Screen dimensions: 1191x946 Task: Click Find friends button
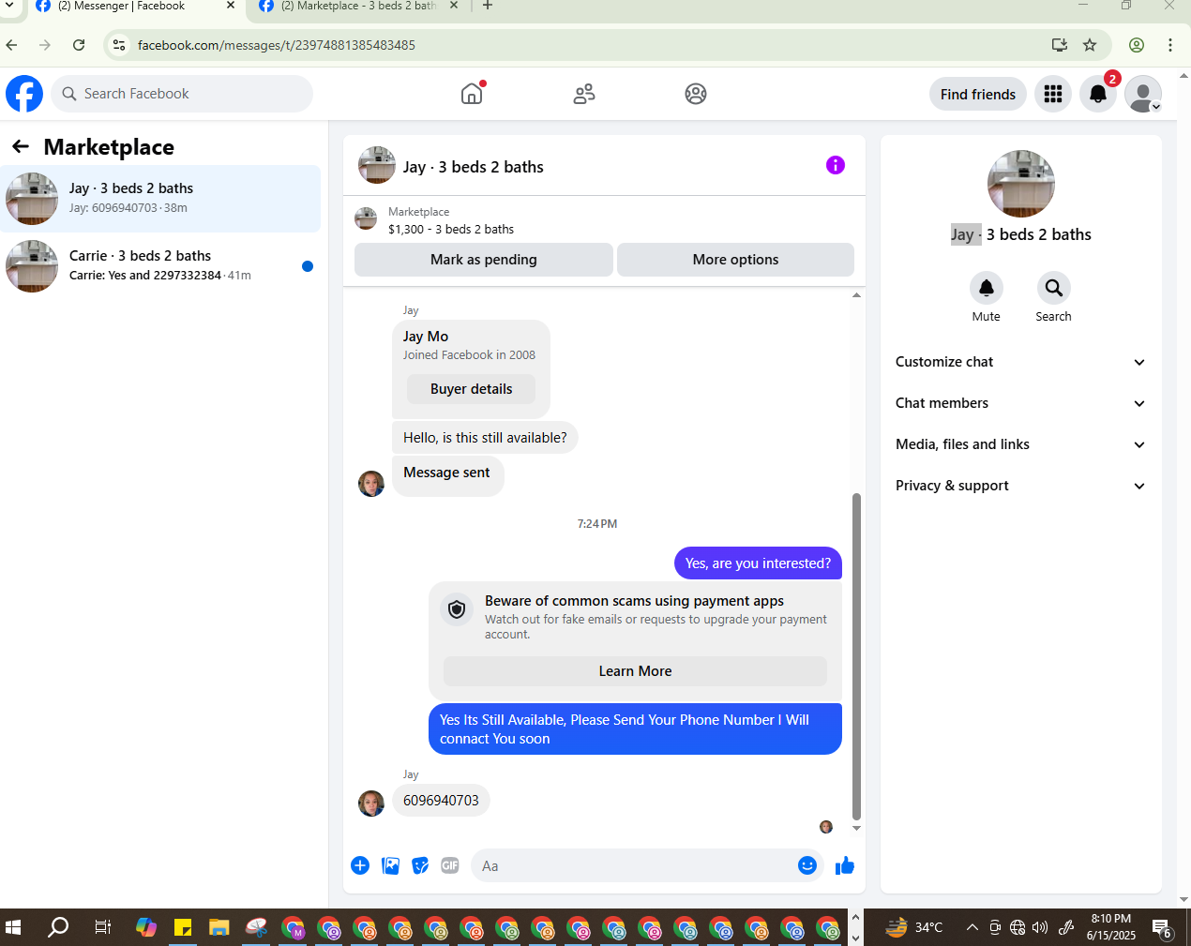pos(978,94)
